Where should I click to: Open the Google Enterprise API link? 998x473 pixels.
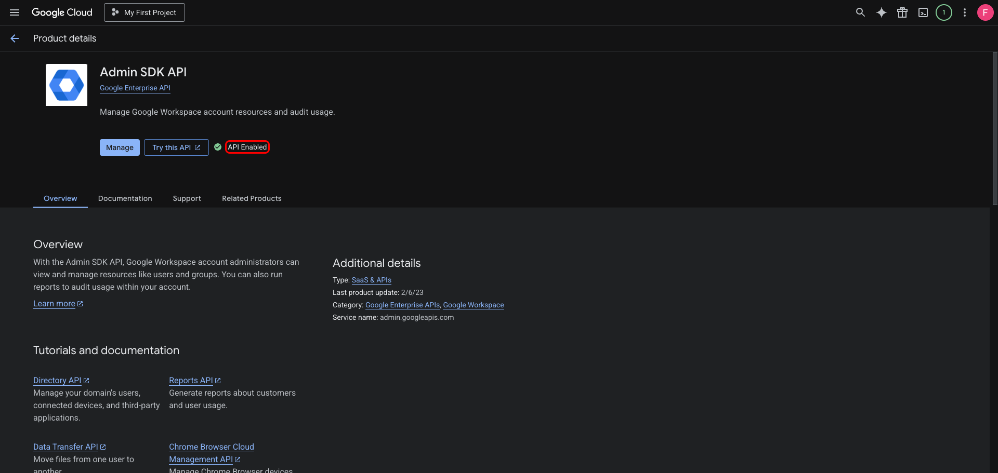(x=135, y=88)
